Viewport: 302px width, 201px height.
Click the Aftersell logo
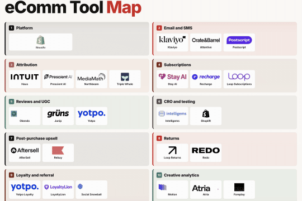(x=25, y=150)
